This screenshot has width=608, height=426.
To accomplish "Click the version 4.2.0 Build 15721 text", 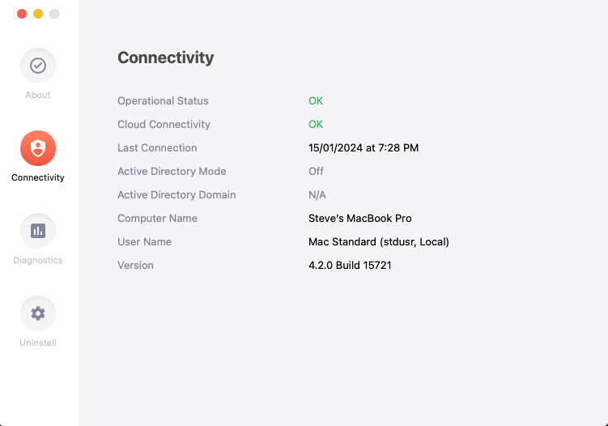I will pos(350,266).
